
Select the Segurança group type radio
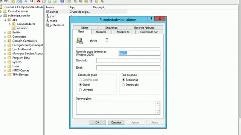tap(123, 80)
